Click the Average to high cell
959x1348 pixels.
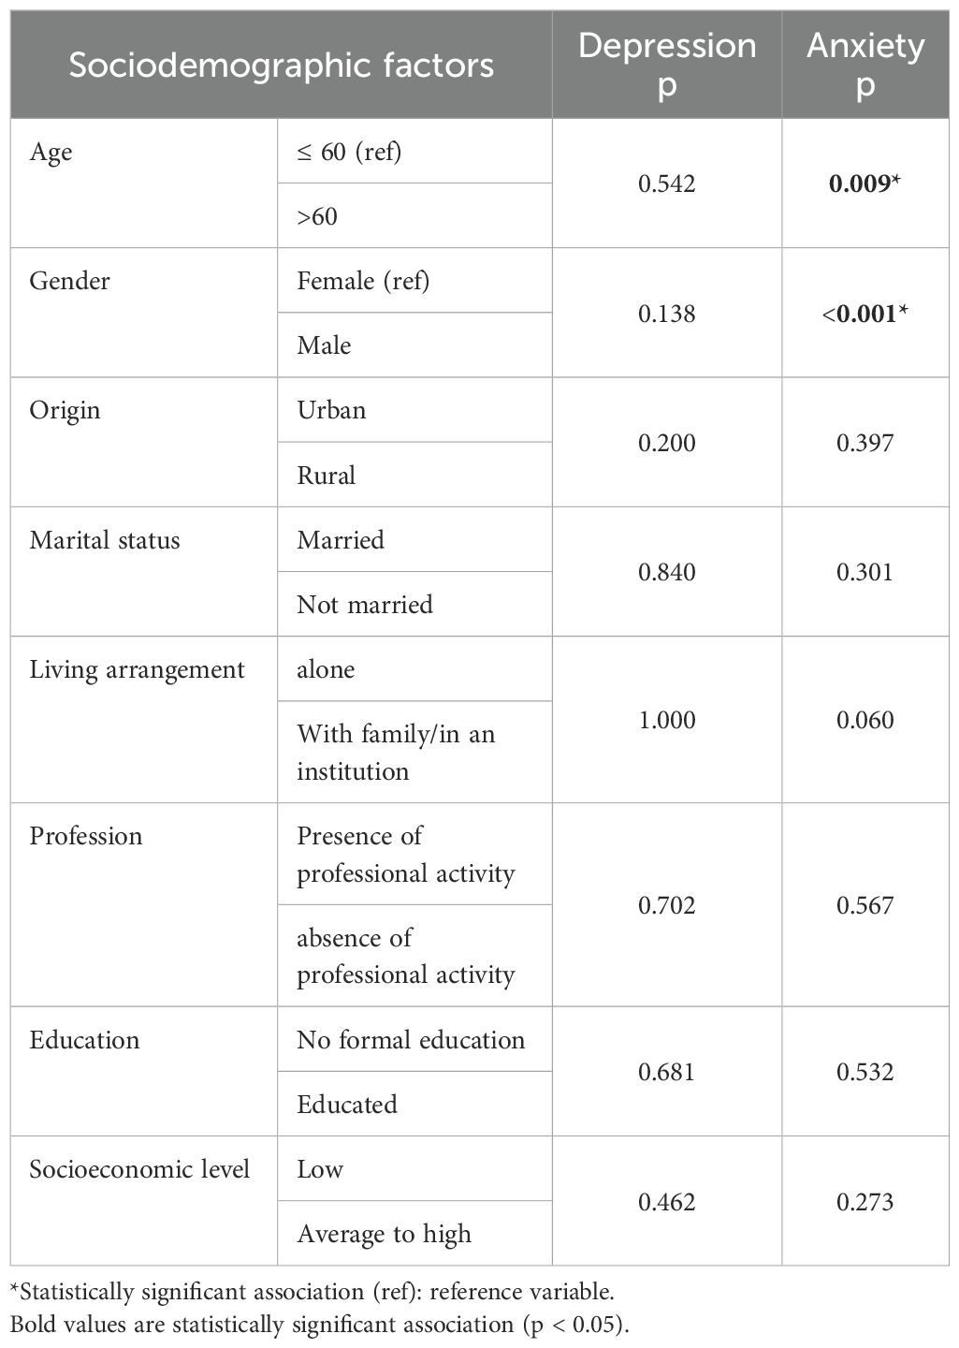(384, 1234)
